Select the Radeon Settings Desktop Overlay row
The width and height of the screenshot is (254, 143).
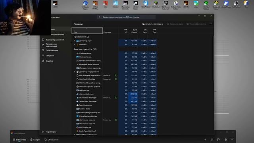coord(114,112)
